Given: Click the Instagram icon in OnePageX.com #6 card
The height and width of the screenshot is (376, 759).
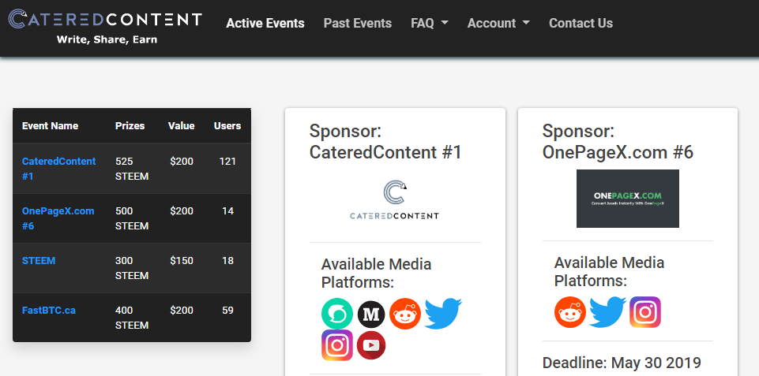Looking at the screenshot, I should [645, 312].
